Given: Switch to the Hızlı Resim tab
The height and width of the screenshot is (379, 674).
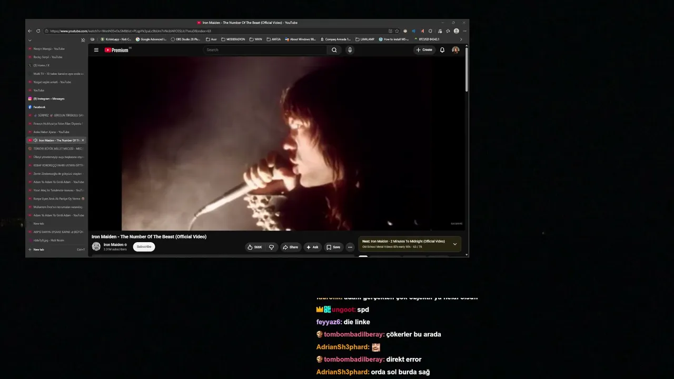Looking at the screenshot, I should 56,240.
